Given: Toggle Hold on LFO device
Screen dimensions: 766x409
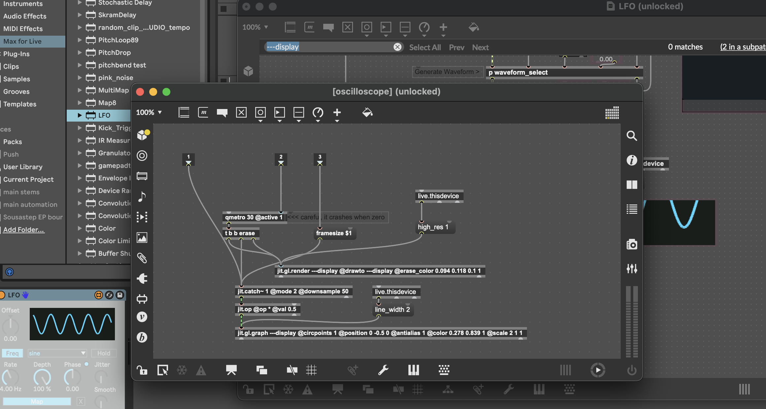Looking at the screenshot, I should [x=104, y=353].
